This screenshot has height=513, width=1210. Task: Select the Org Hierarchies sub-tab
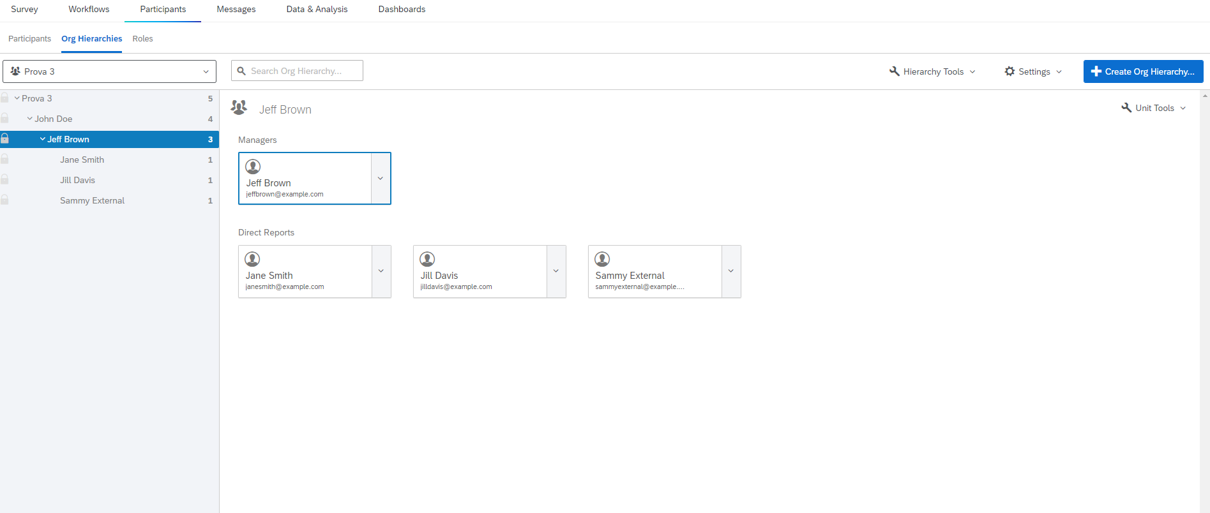coord(91,39)
